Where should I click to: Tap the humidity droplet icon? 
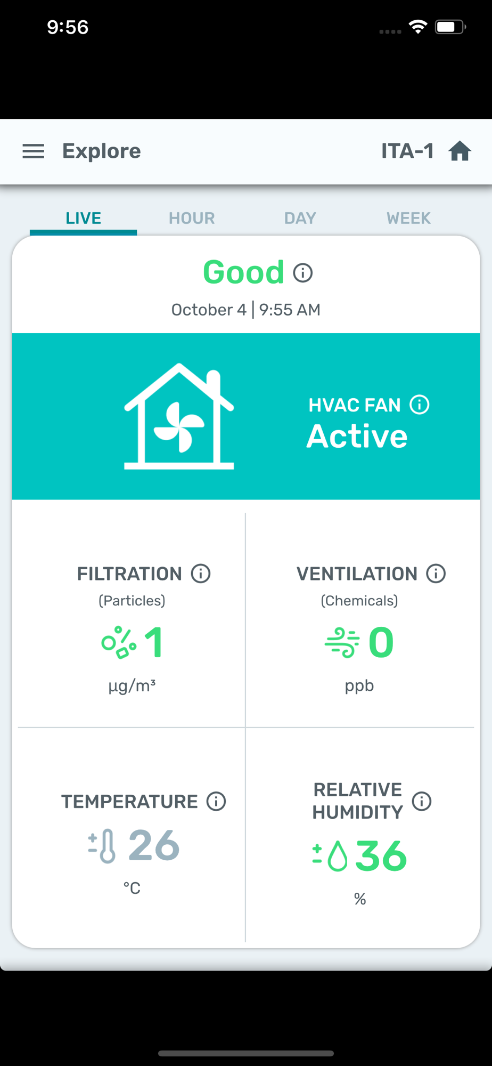coord(331,855)
